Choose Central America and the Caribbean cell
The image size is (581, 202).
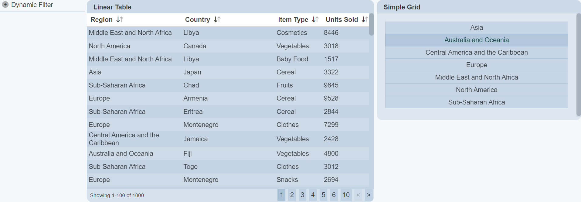click(x=476, y=53)
